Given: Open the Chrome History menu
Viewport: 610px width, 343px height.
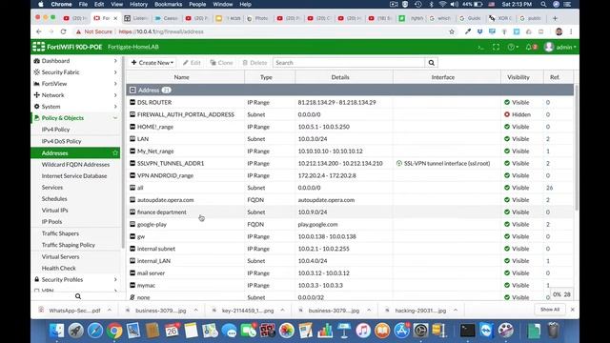Looking at the screenshot, I should pyautogui.click(x=138, y=4).
